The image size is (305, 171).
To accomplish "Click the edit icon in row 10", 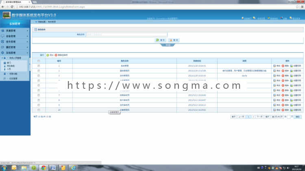I will (274, 110).
